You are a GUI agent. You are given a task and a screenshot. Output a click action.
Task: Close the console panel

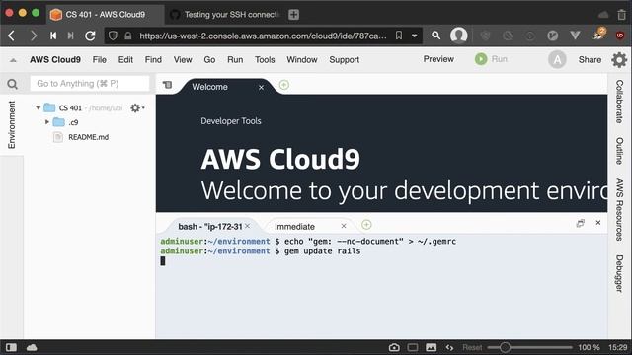598,223
